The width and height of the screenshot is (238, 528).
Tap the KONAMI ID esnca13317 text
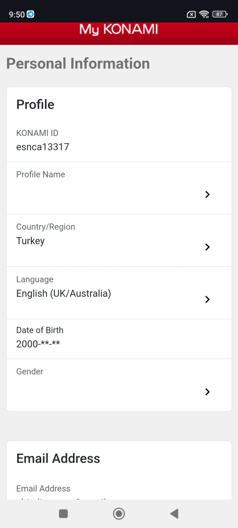click(43, 147)
